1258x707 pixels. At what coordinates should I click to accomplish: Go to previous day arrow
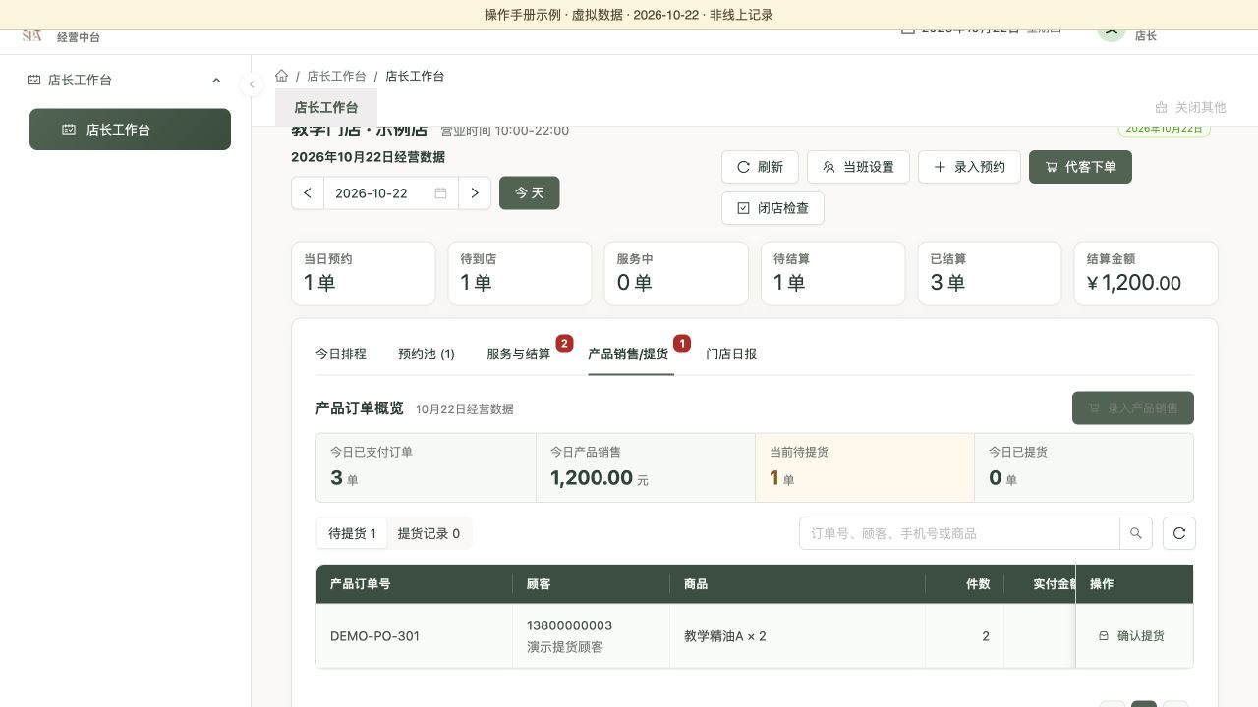click(x=308, y=193)
